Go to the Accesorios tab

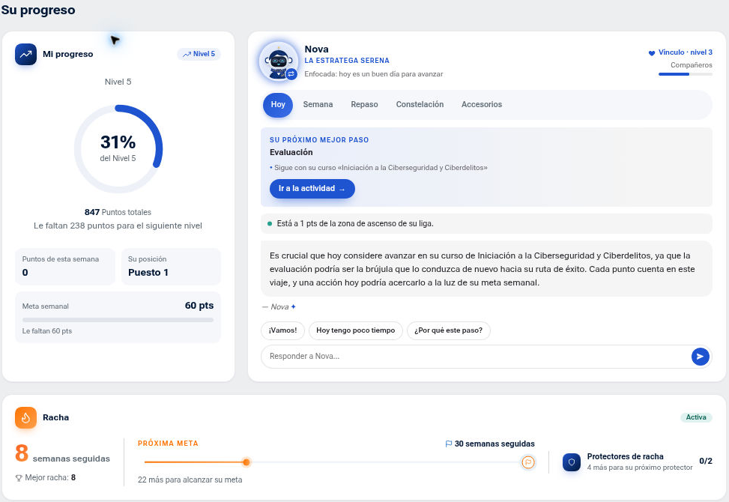[x=482, y=105]
